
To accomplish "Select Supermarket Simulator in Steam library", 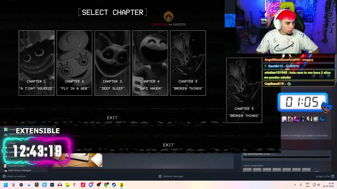I will tap(21, 134).
